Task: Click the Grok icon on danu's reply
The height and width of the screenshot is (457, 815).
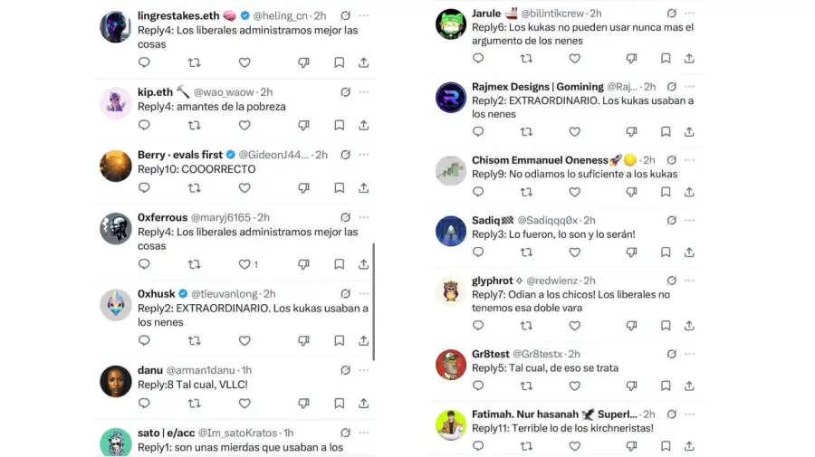Action: 345,370
